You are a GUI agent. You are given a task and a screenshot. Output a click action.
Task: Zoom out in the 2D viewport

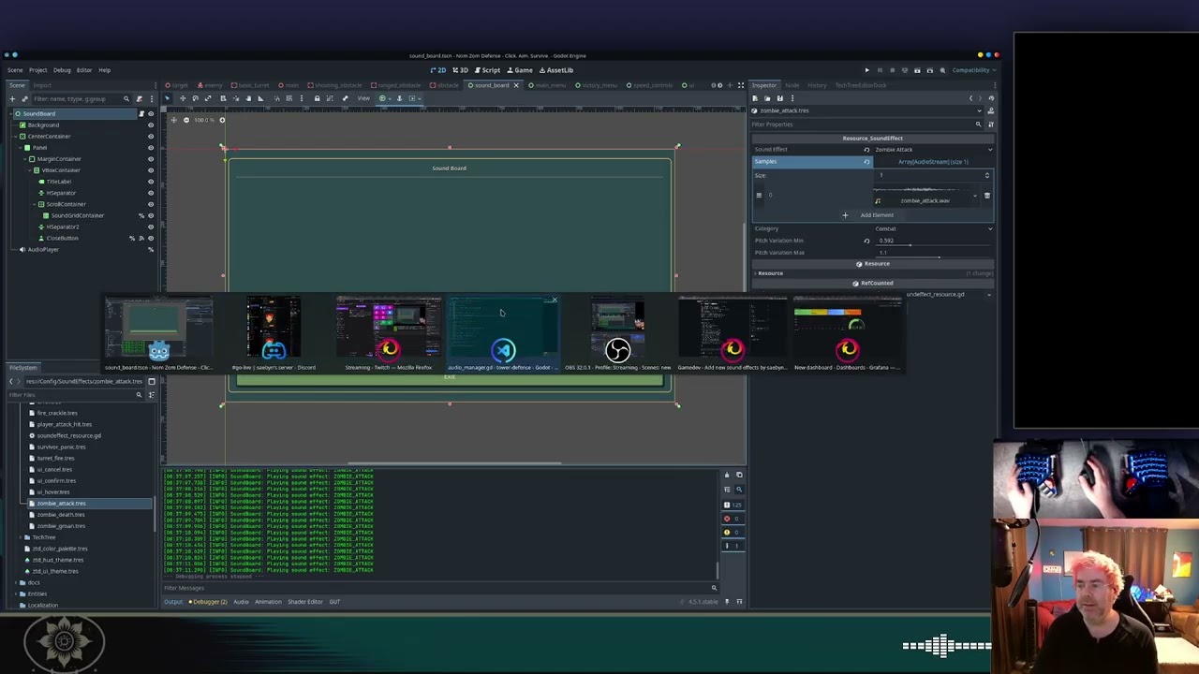click(186, 120)
